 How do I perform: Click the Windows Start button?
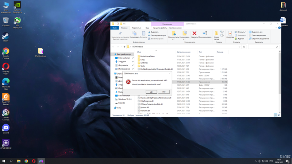4,161
